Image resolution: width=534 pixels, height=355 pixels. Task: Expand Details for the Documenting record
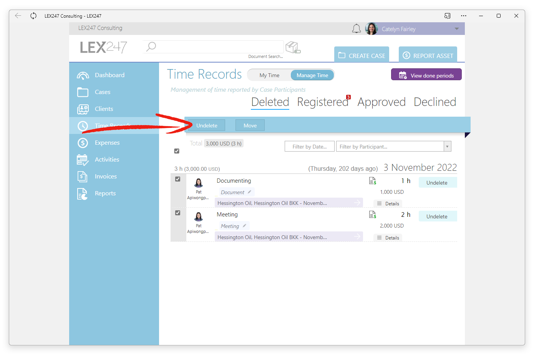click(388, 204)
